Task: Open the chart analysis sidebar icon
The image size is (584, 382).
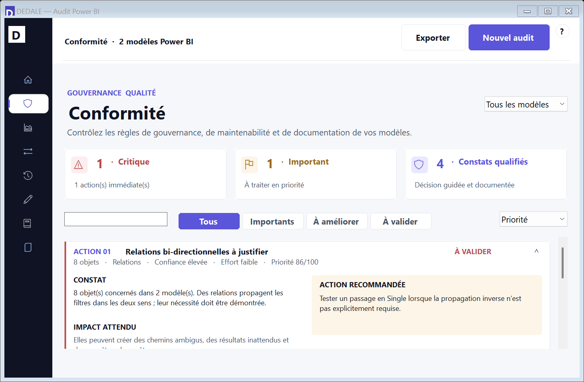Action: coord(28,128)
